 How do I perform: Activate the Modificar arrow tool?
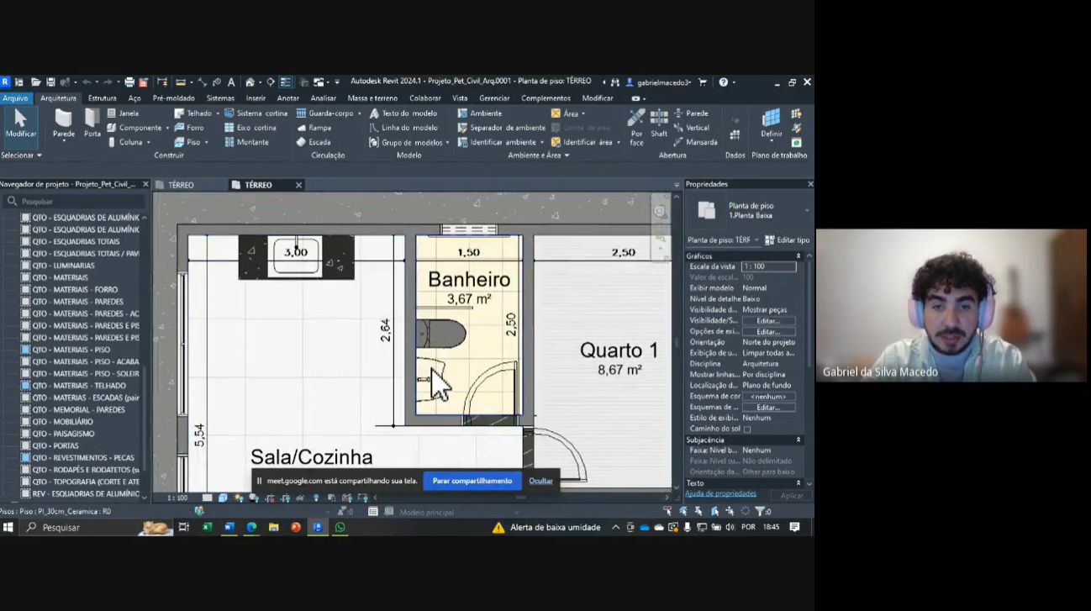[20, 123]
